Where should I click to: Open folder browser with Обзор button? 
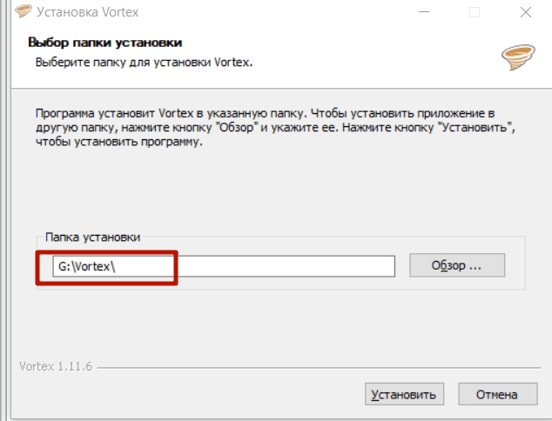click(457, 265)
